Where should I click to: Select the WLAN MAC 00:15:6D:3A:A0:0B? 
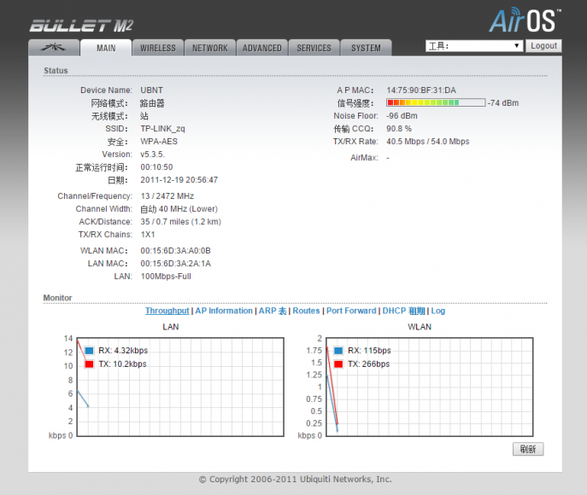pyautogui.click(x=175, y=251)
